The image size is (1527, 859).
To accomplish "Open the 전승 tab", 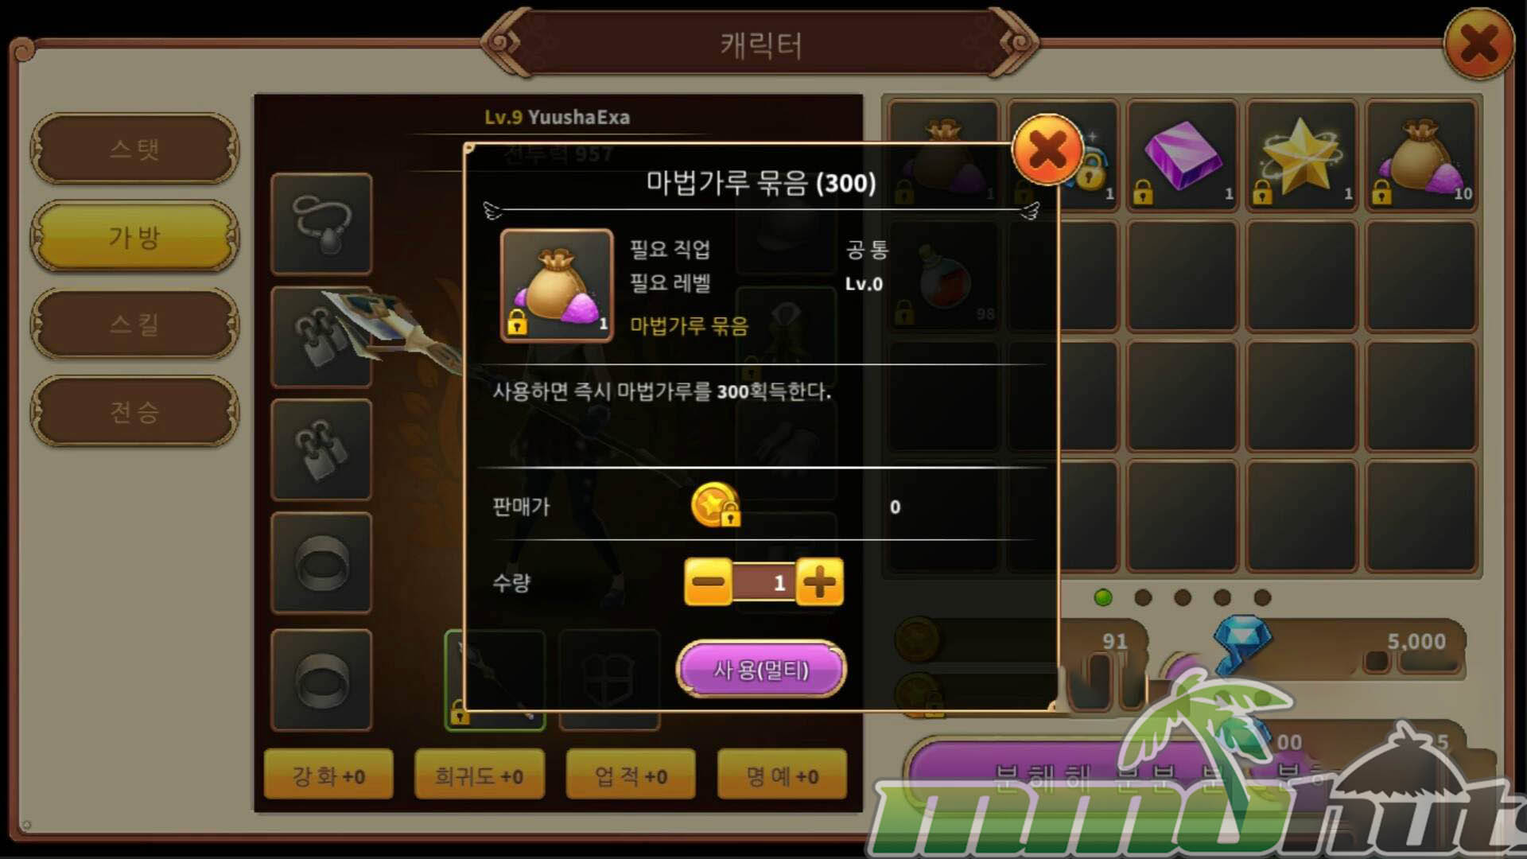I will (x=134, y=411).
